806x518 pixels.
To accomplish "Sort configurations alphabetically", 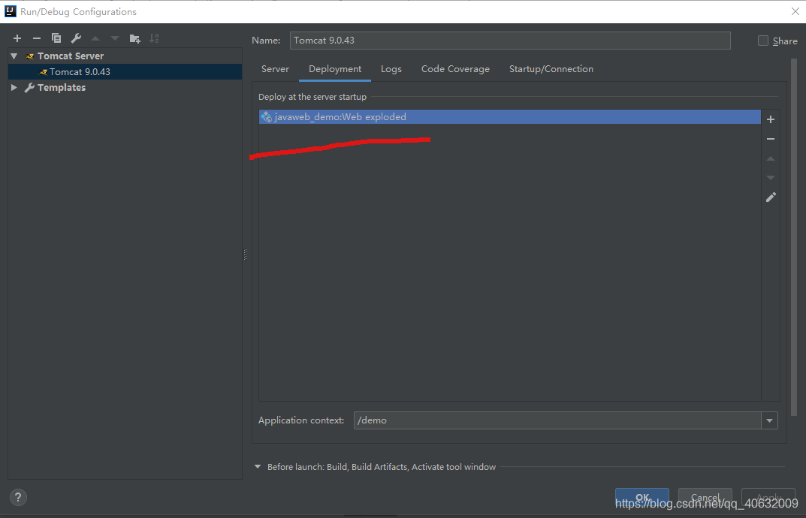I will tap(154, 38).
